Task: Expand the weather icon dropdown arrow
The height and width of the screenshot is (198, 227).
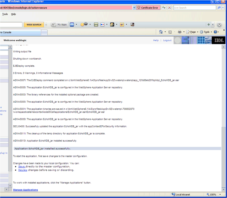Action: point(90,25)
